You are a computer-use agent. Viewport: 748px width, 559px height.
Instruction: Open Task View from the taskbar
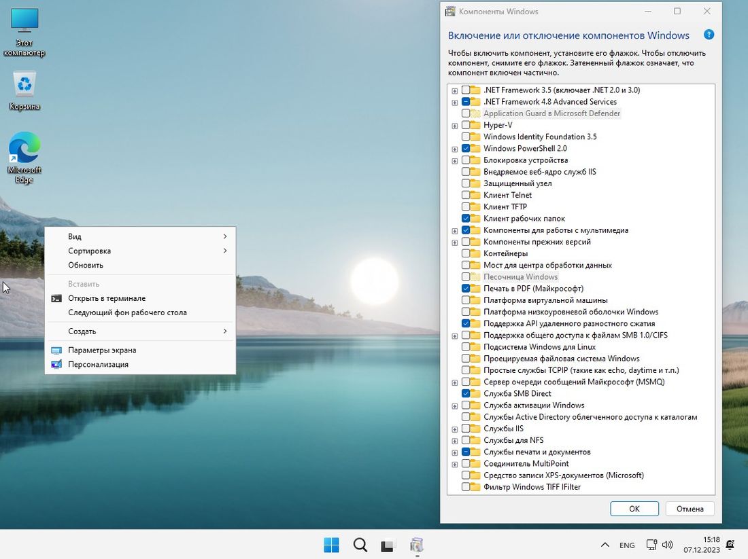(x=388, y=545)
